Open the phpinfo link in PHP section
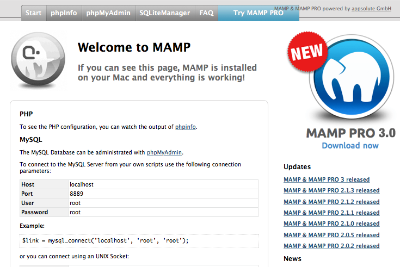 pos(186,127)
